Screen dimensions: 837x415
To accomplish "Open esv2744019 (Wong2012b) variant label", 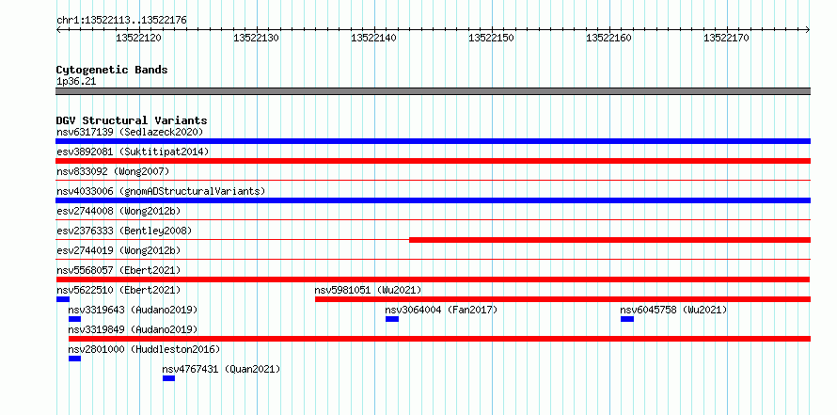I will (118, 250).
